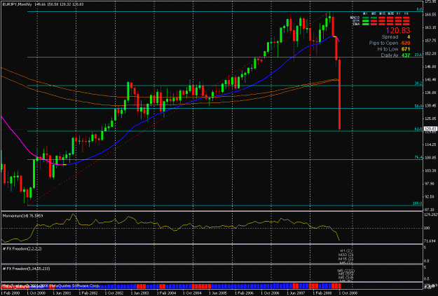The height and width of the screenshot is (296, 438).
Task: Click the 146.80 value on price scale
Action: click(430, 67)
